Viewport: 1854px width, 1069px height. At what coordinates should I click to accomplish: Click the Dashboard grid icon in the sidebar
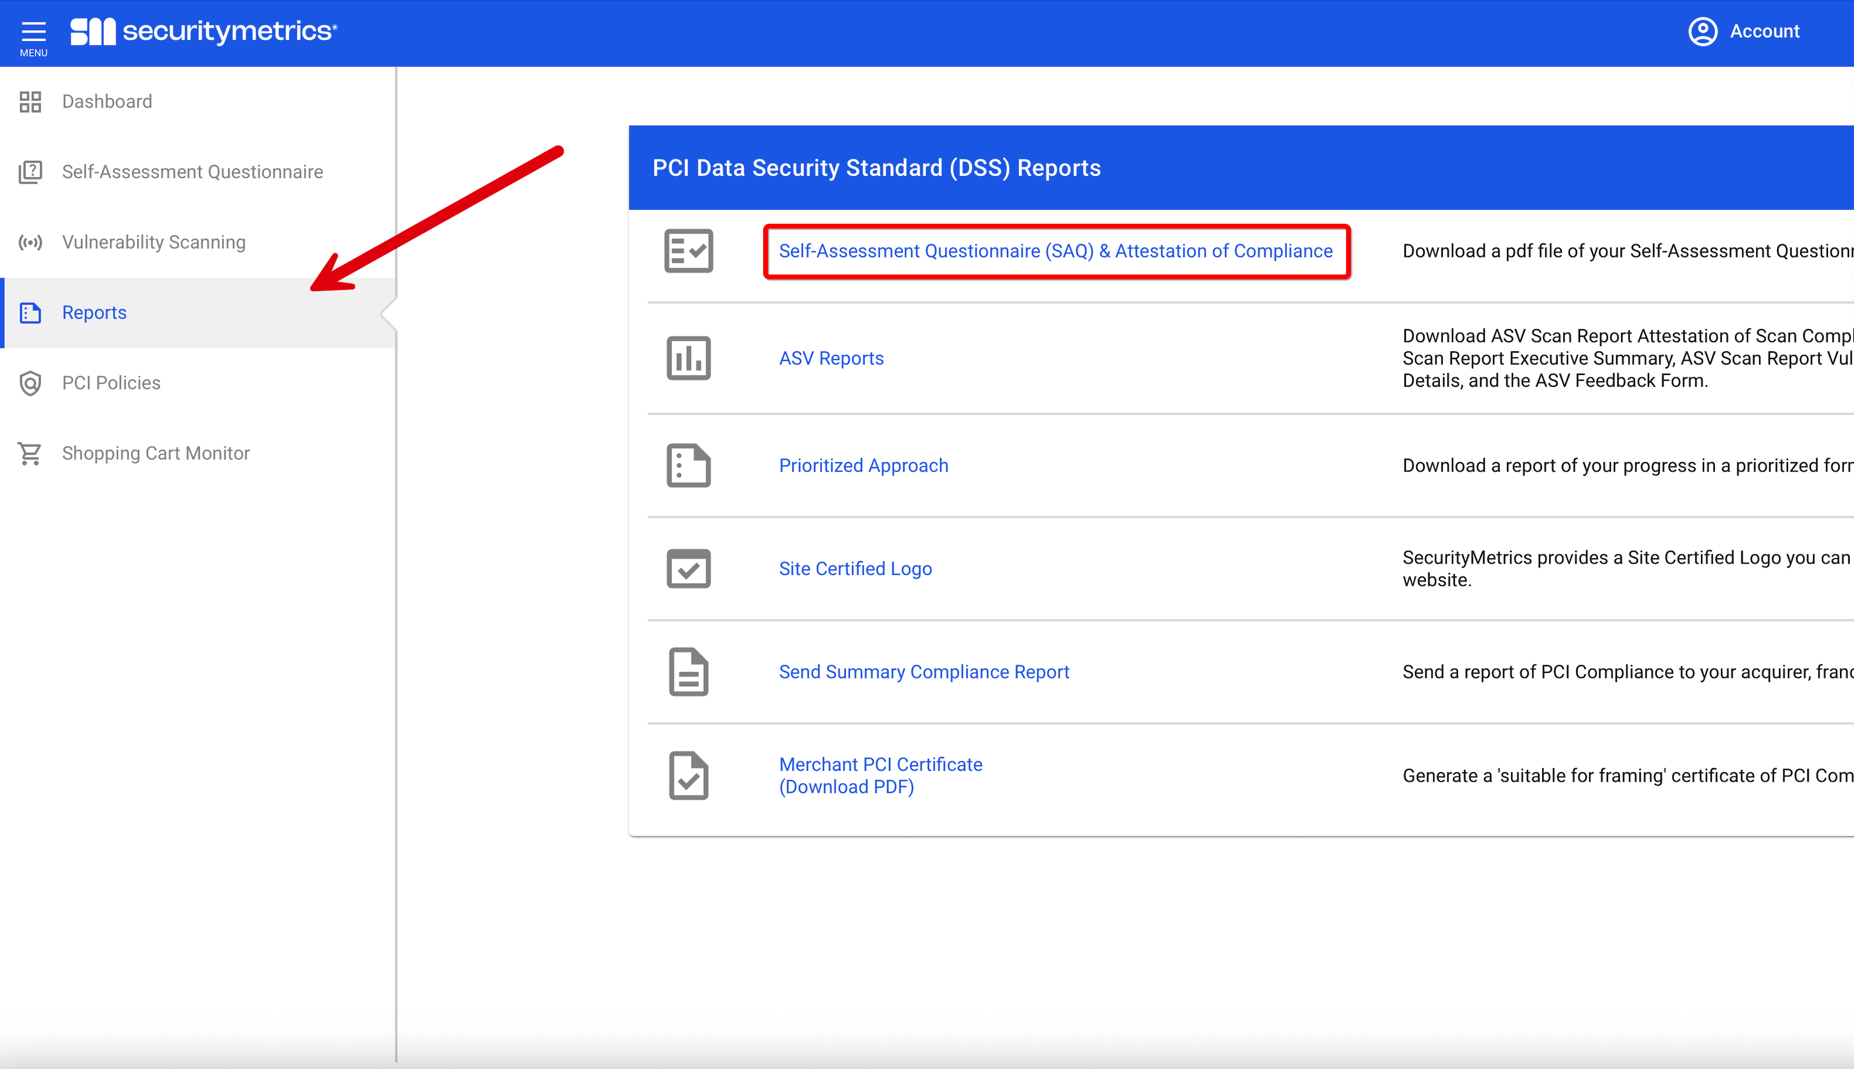(30, 102)
